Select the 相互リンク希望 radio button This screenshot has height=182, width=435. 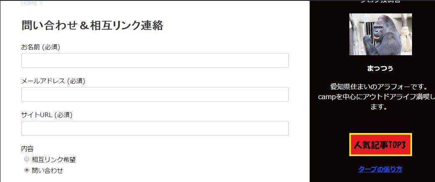(x=27, y=159)
